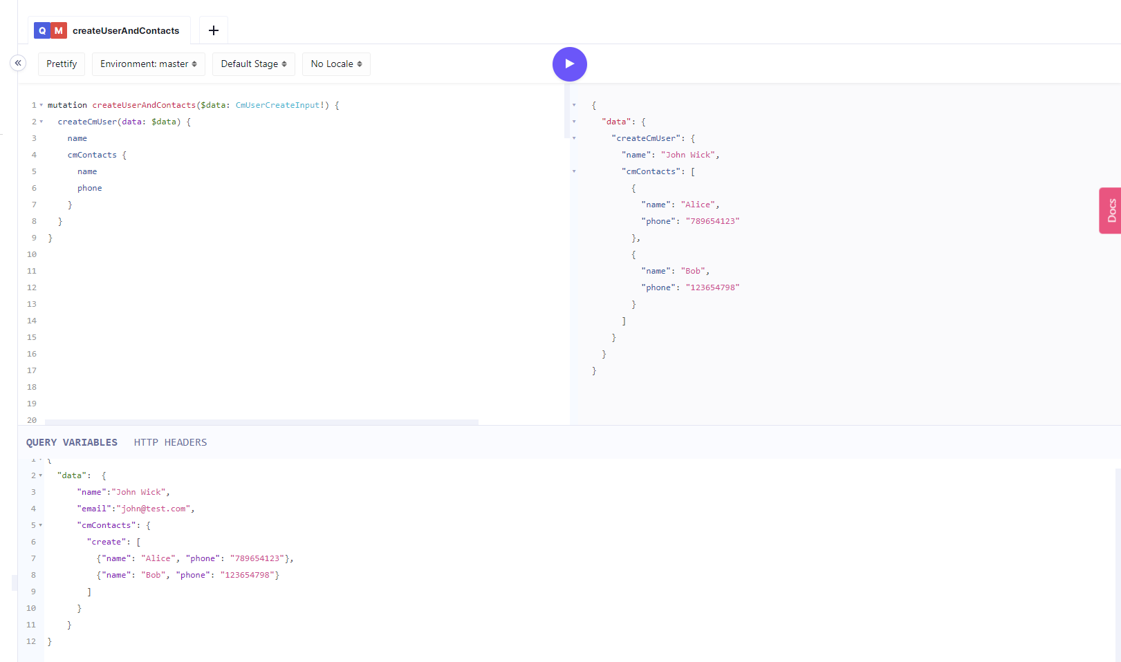Fold the mutation block at line 1
Screen dimensions: 1121x662
41,105
